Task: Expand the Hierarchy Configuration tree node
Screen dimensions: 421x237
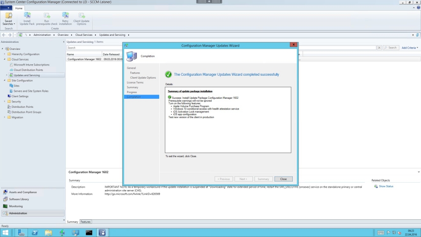Action: [4, 54]
